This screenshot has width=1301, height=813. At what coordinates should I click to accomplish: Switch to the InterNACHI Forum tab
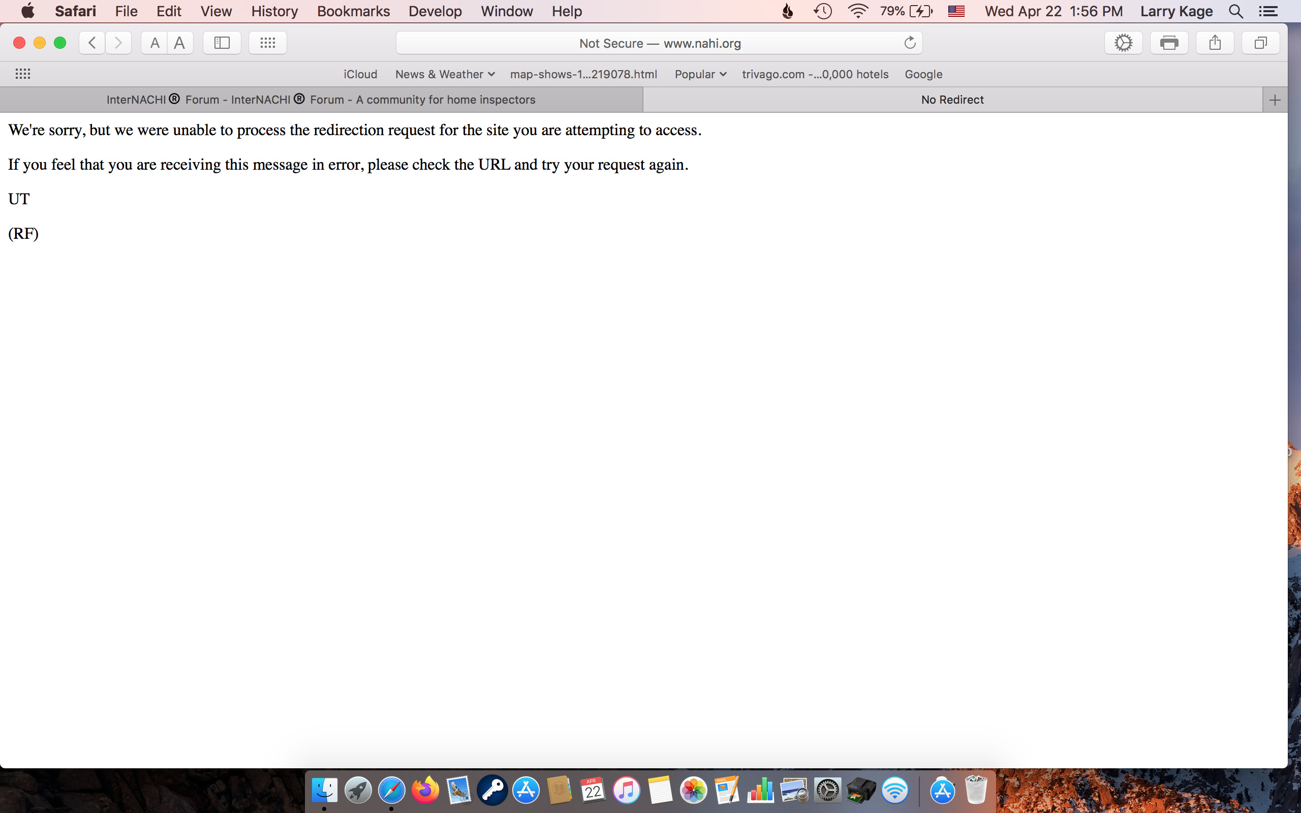point(321,100)
